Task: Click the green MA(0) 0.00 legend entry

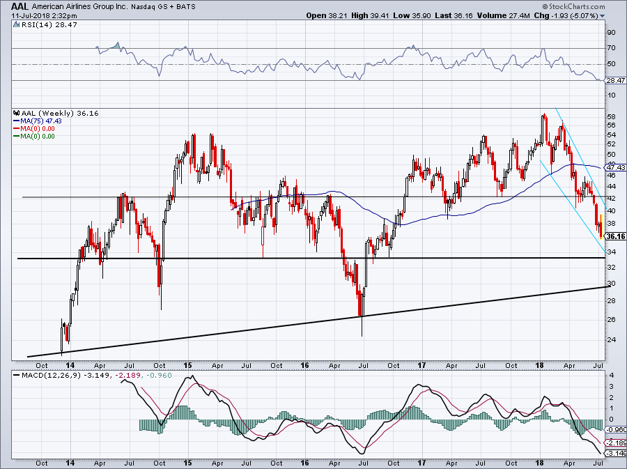Action: (x=34, y=137)
